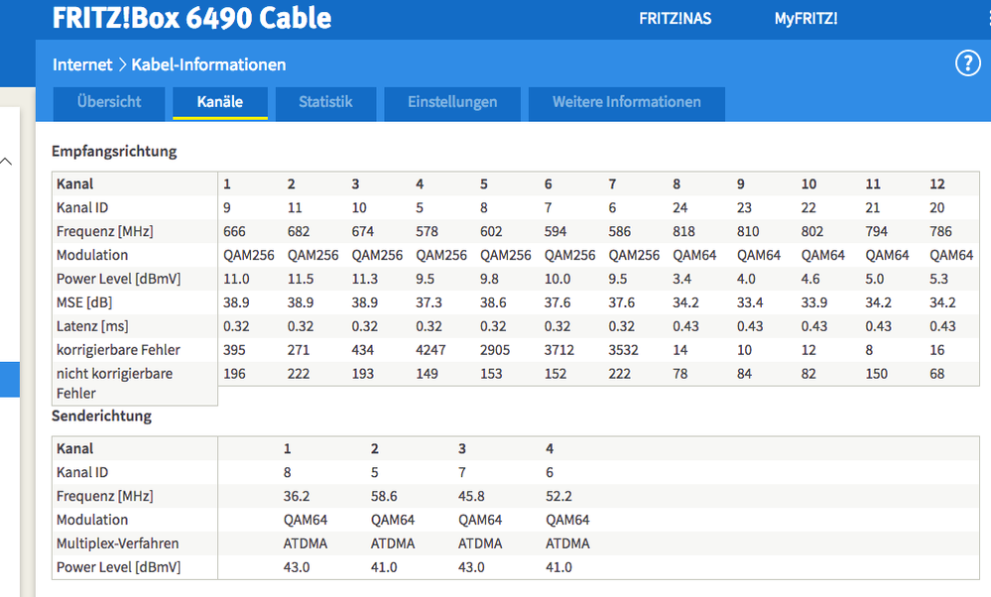This screenshot has width=991, height=597.
Task: Click the Senderichtung heading
Action: pos(102,416)
